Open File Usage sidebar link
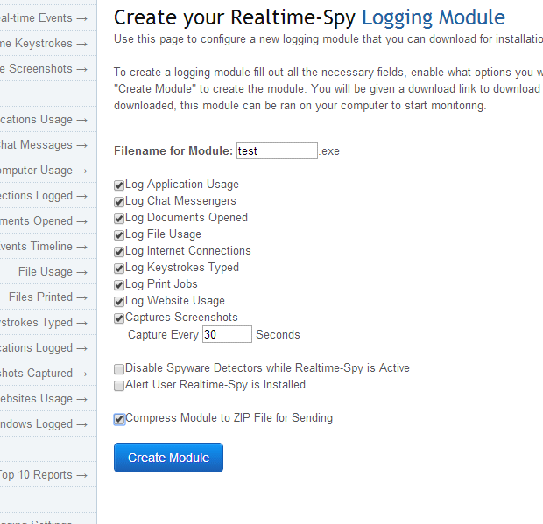The image size is (543, 524). click(x=53, y=272)
